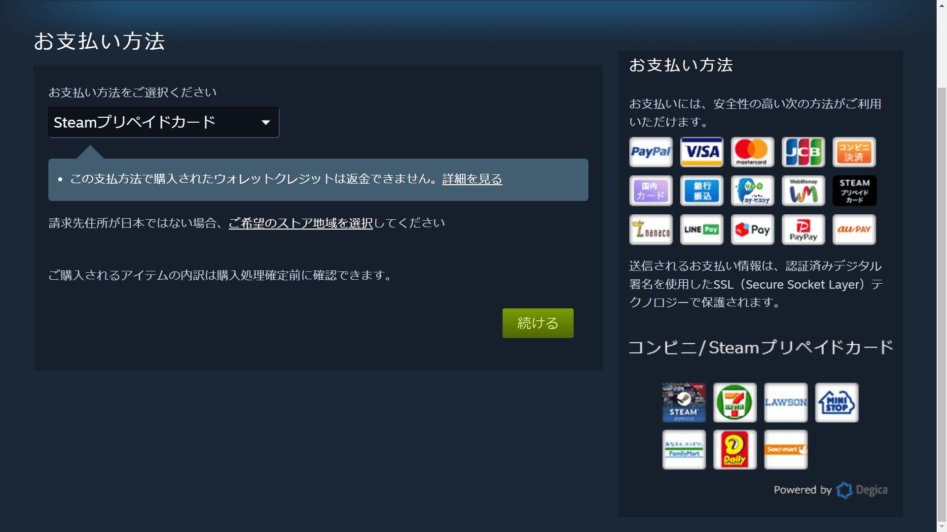
Task: Click the LINE Pay logo
Action: [701, 230]
